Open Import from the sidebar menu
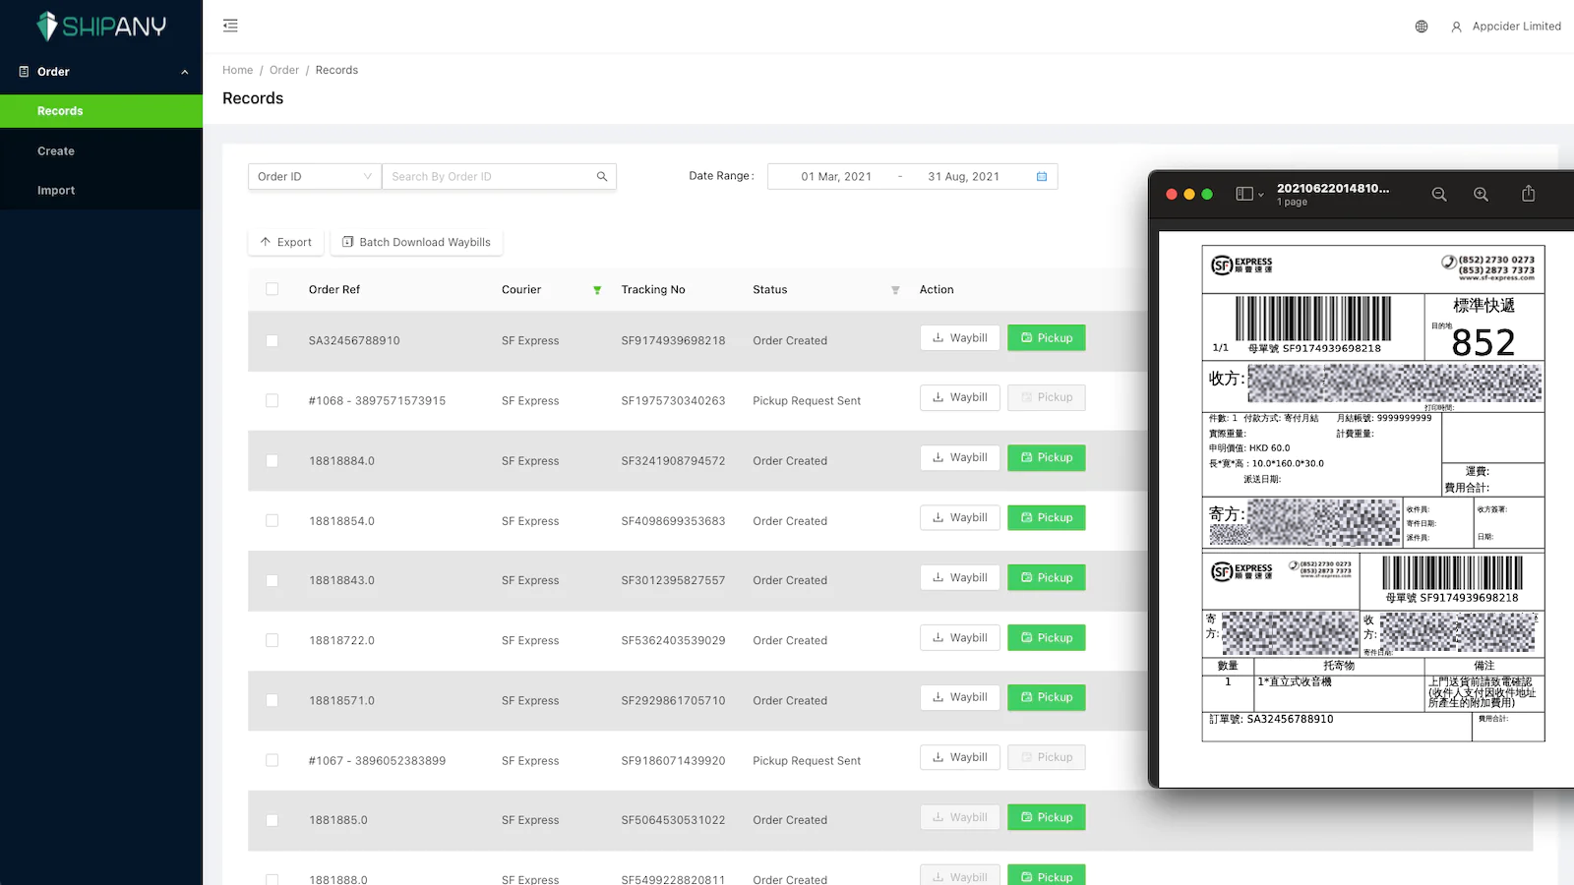The width and height of the screenshot is (1574, 885). coord(56,191)
